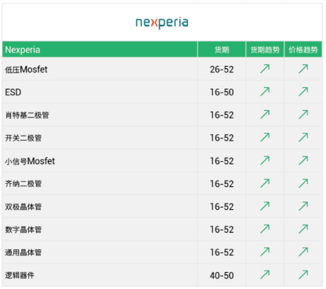Screen dimensions: 326x289
Task: Click price trend arrow for 低压Mosfet
Action: pyautogui.click(x=303, y=69)
